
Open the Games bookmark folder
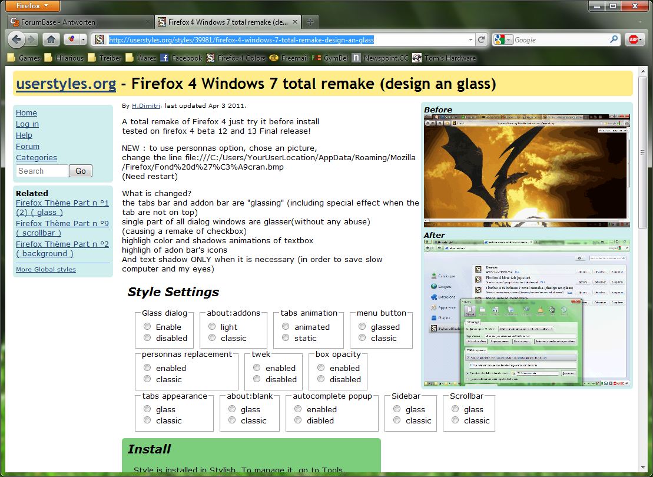click(x=24, y=58)
